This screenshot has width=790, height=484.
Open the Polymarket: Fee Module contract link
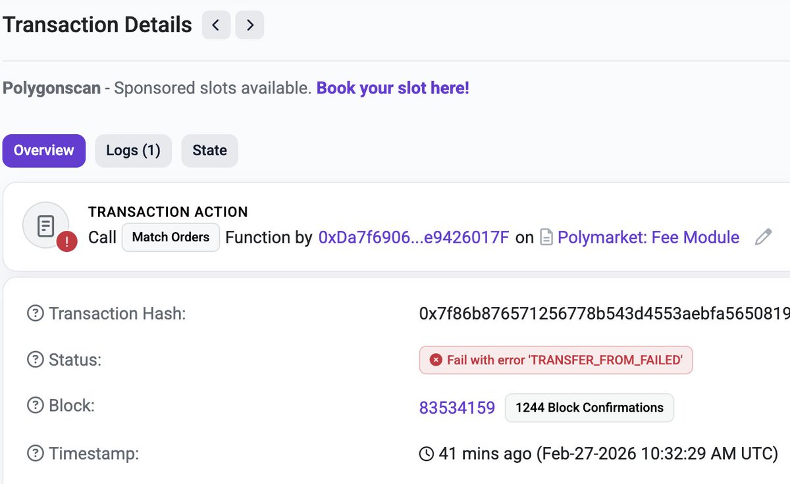[x=648, y=237]
